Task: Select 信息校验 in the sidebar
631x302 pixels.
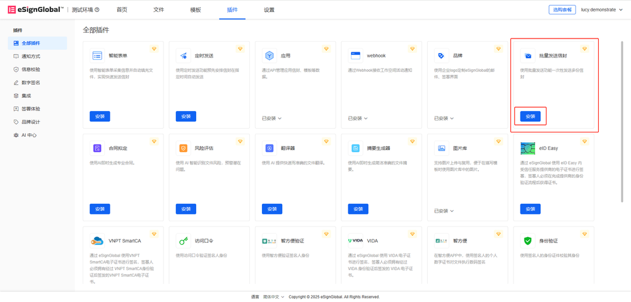Action: [37, 69]
